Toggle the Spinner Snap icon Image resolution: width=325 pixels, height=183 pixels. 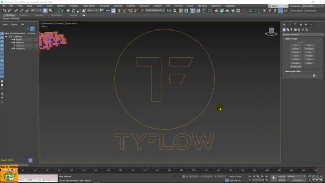point(136,11)
